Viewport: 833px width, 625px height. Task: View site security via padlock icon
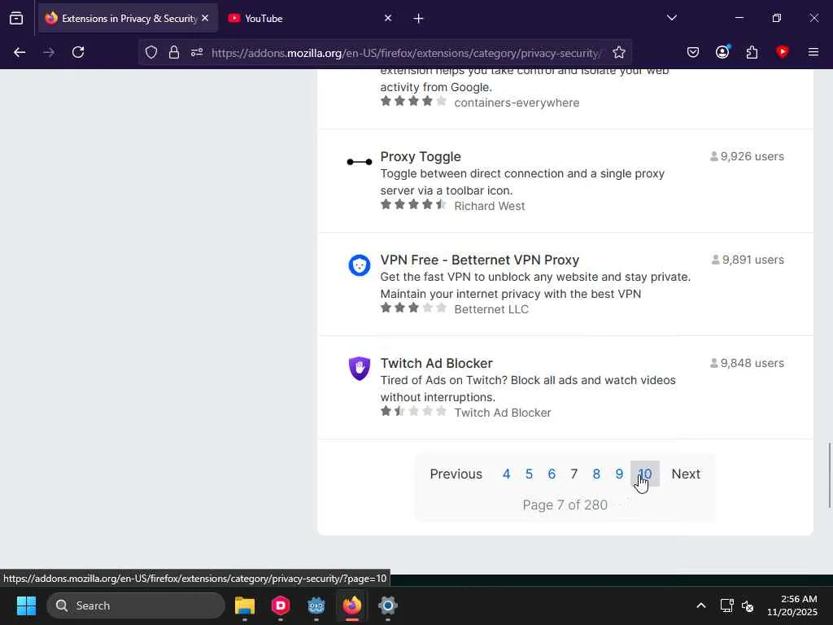(x=174, y=52)
